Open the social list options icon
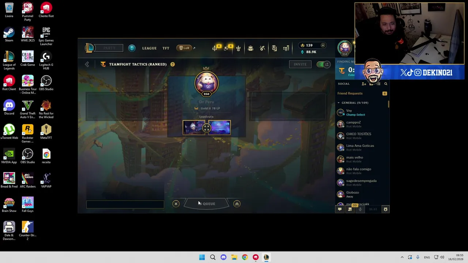 (x=378, y=84)
